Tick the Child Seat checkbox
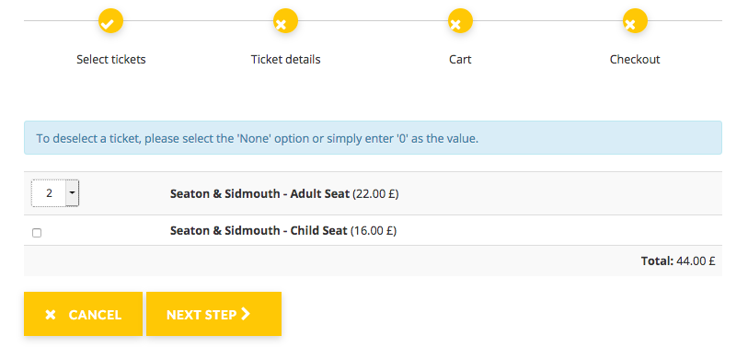Screen dimensions: 748x359 pyautogui.click(x=37, y=233)
